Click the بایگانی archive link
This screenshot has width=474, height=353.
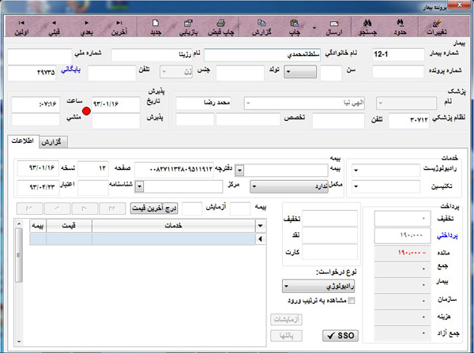71,69
